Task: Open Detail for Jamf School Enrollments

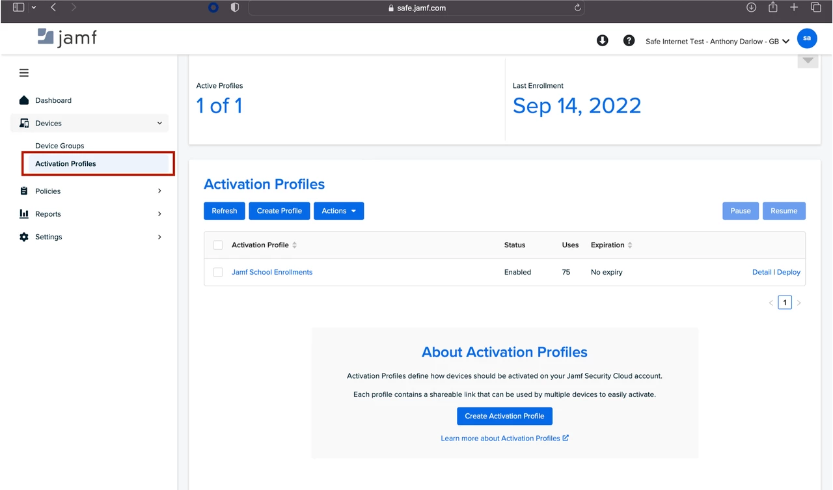Action: click(x=761, y=272)
